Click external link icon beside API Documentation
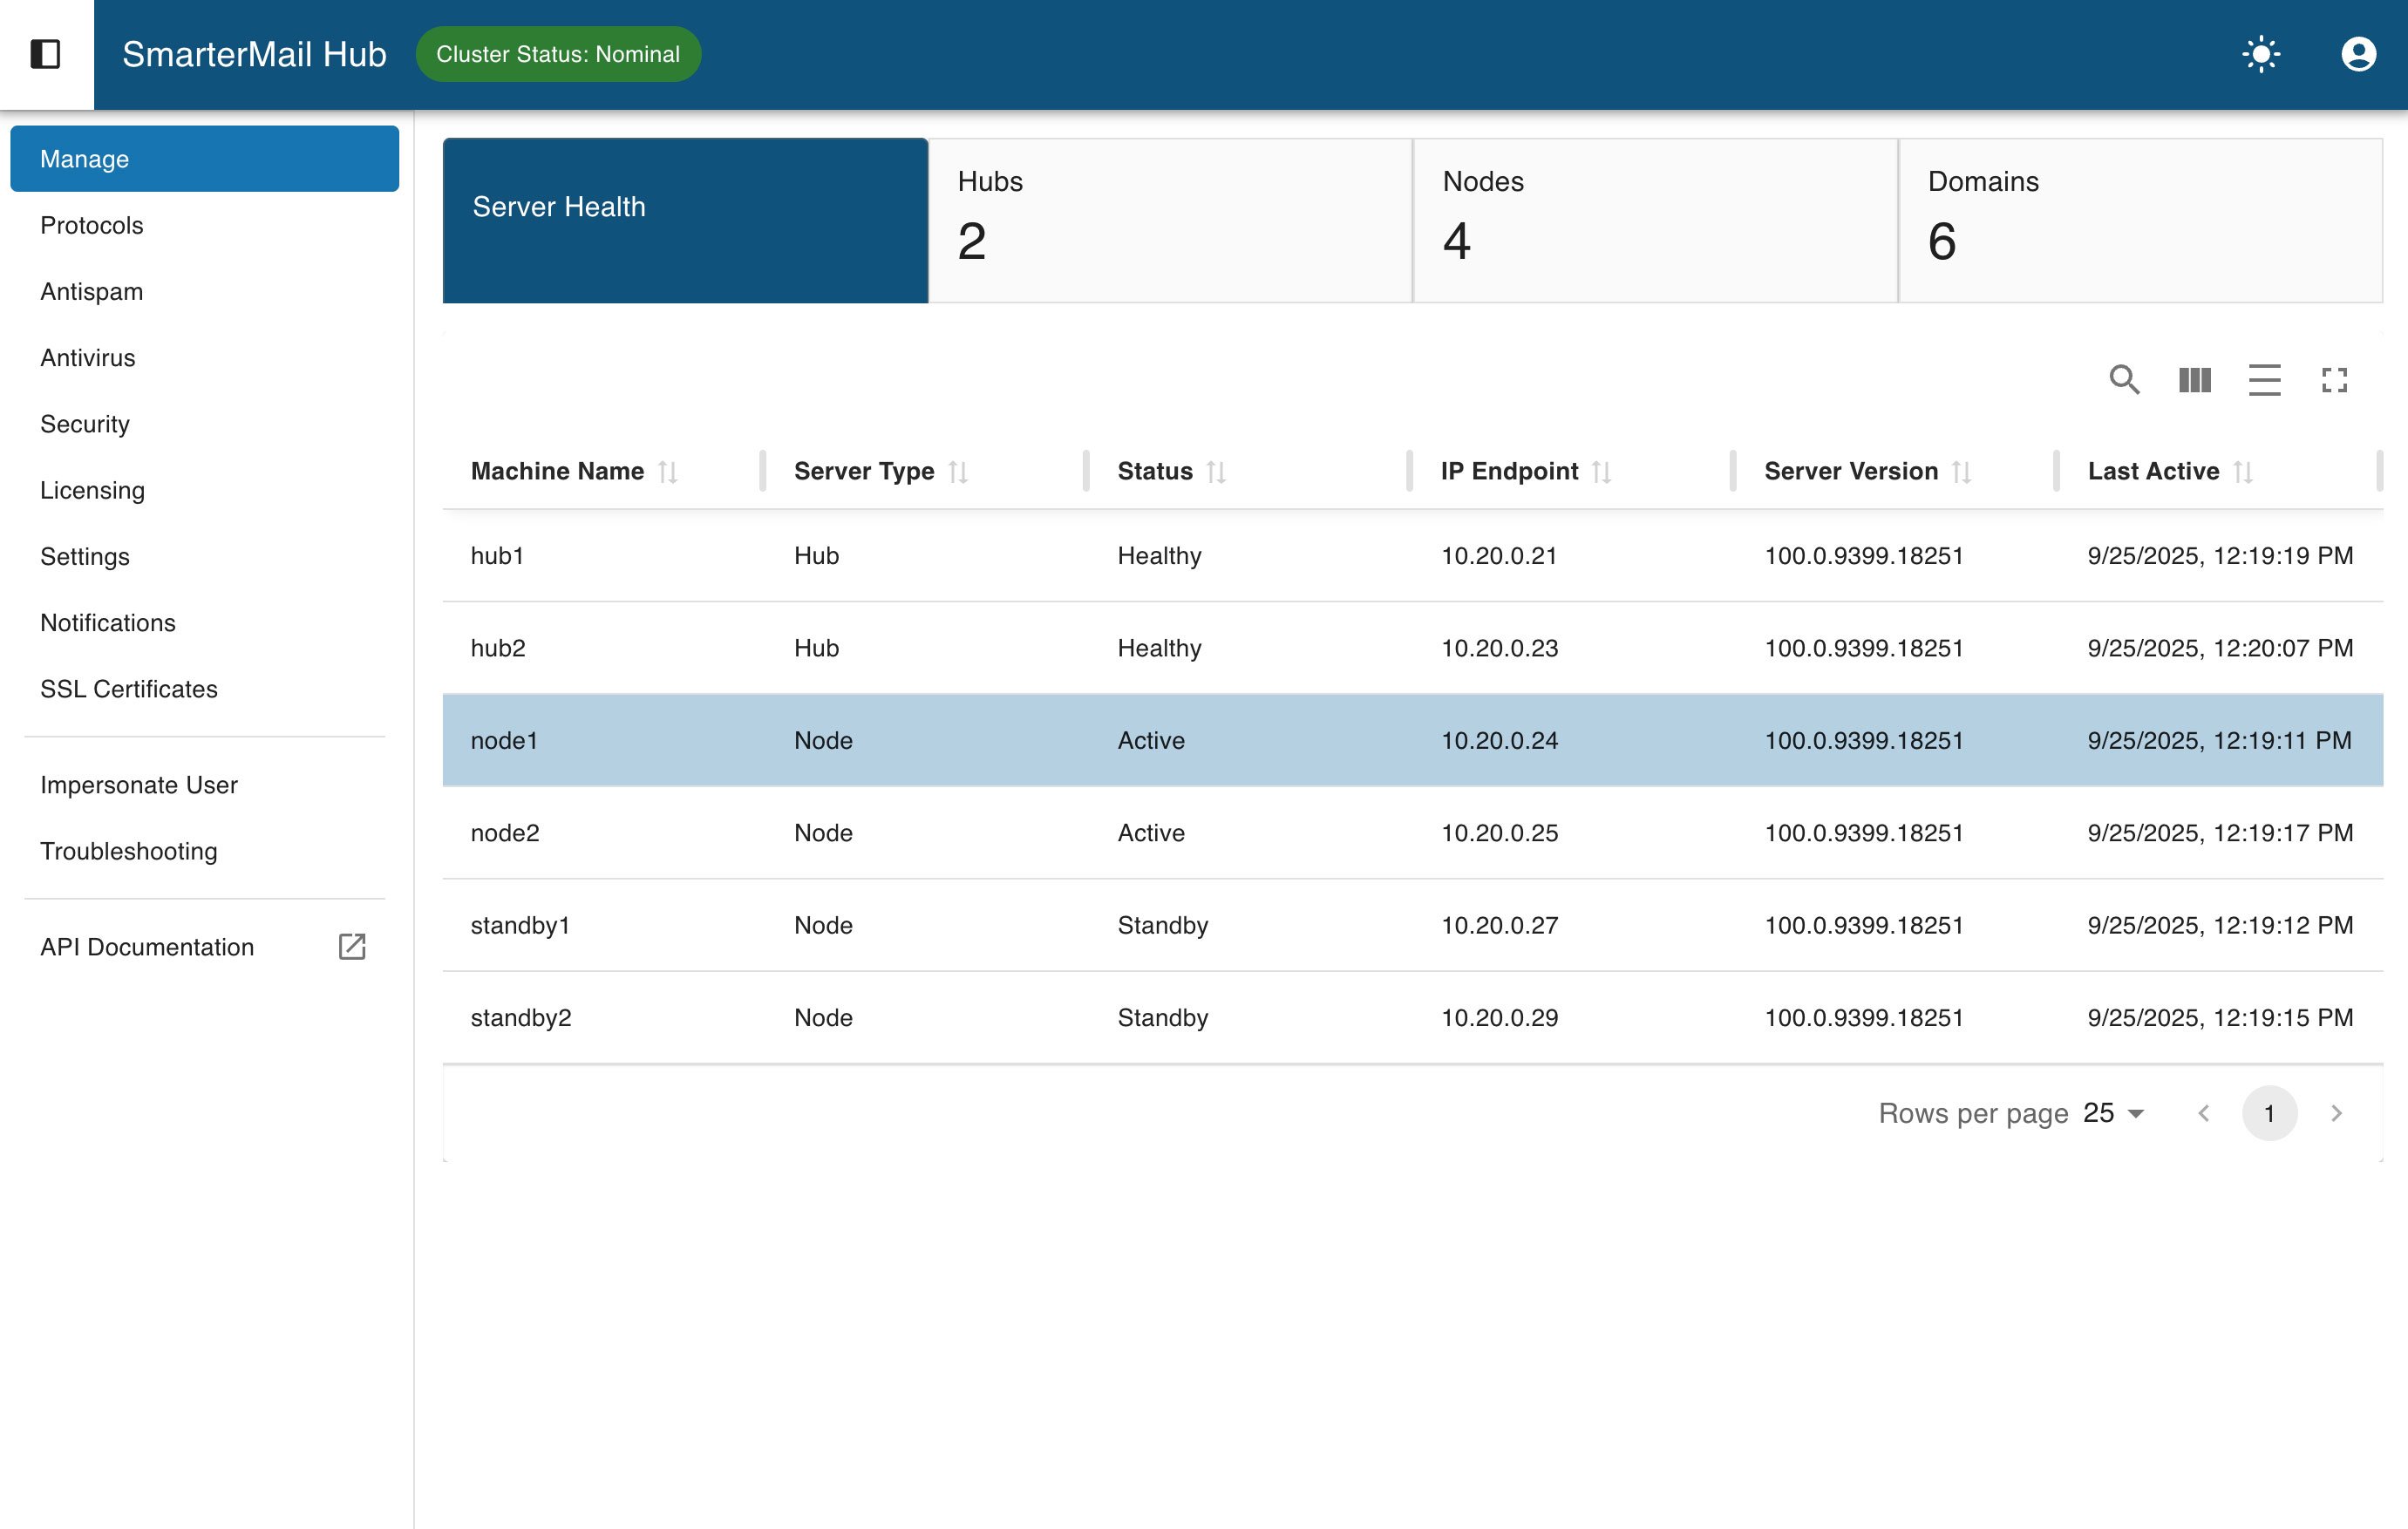2408x1529 pixels. [352, 946]
